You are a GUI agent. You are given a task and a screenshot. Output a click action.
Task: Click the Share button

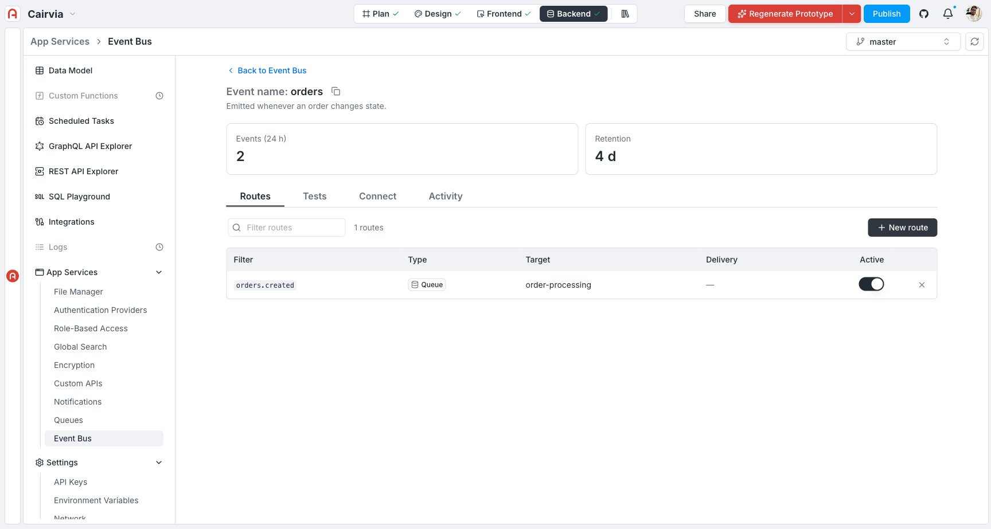pos(705,14)
